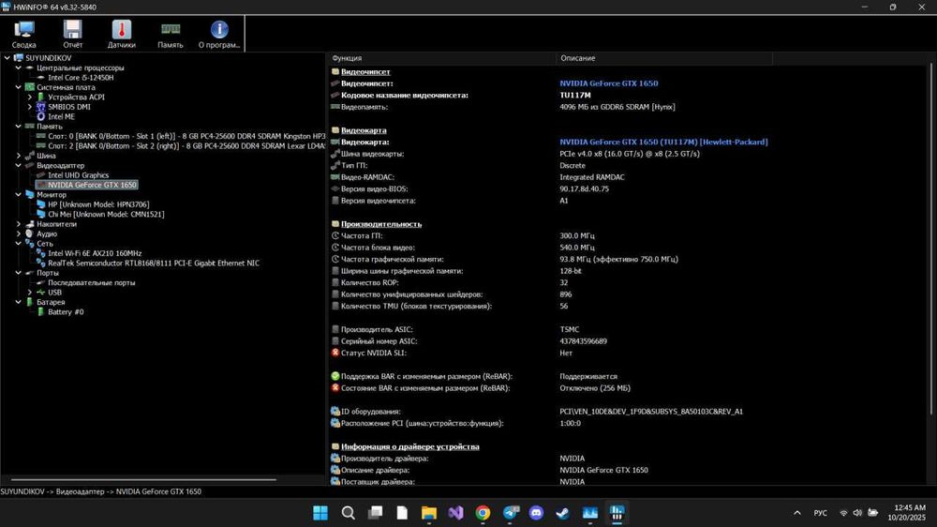
Task: Expand the Шина tree node
Action: click(19, 156)
